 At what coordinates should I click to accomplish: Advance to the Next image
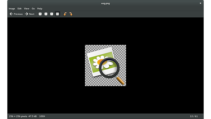point(29,14)
